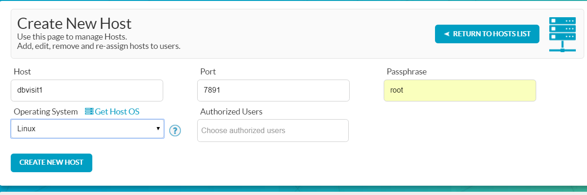This screenshot has width=587, height=195.
Task: Click the Port field label
Action: tap(208, 72)
